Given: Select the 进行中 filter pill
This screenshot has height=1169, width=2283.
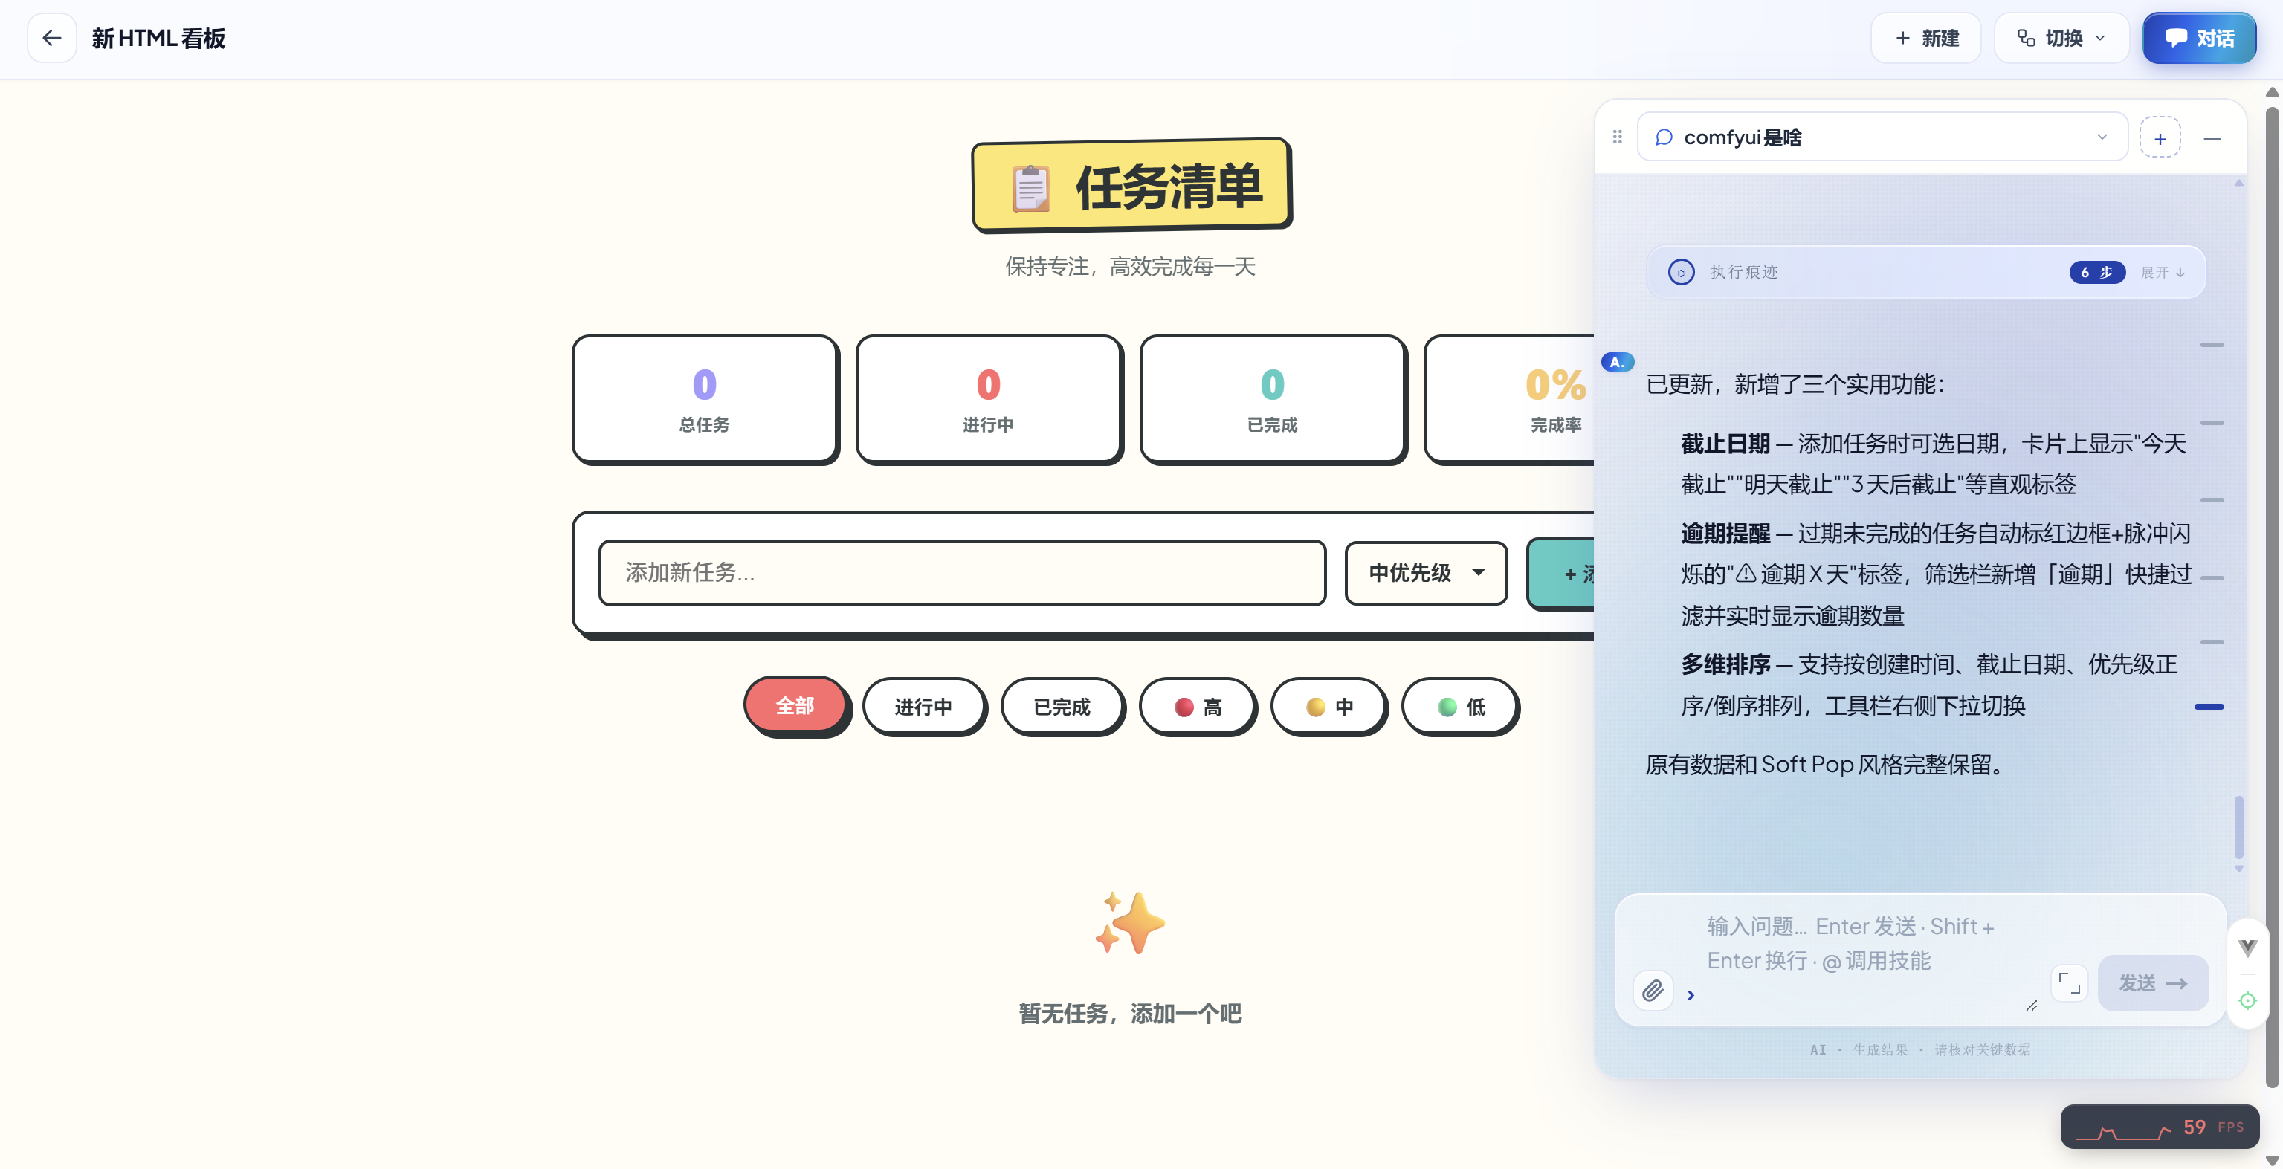Looking at the screenshot, I should point(923,706).
